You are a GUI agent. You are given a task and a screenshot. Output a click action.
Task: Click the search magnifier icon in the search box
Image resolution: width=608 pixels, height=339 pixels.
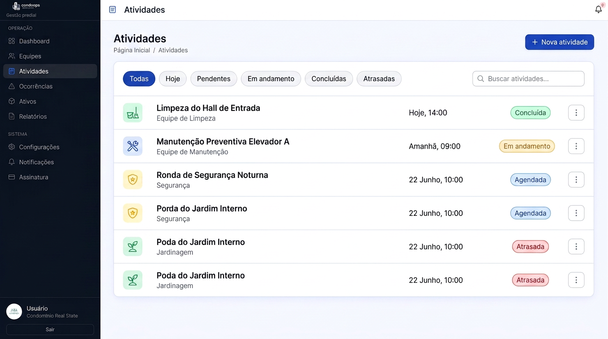click(x=481, y=79)
